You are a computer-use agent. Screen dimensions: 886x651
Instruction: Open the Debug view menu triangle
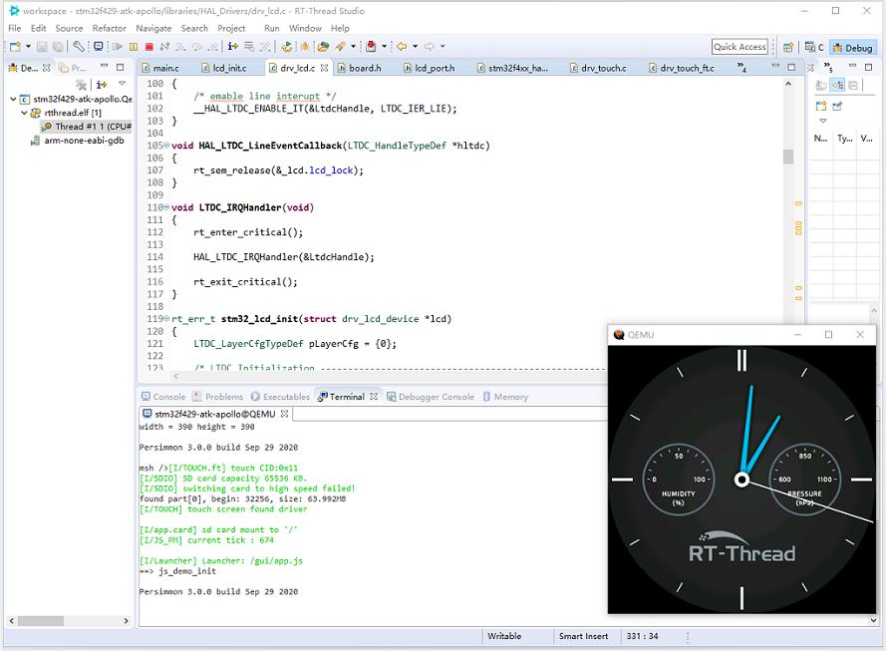pos(122,84)
